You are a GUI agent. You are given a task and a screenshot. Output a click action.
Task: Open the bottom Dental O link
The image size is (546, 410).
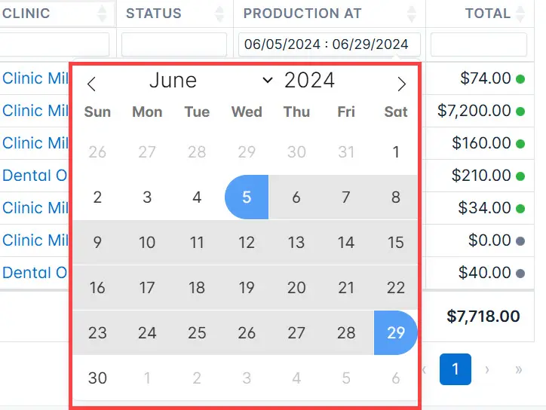[35, 273]
